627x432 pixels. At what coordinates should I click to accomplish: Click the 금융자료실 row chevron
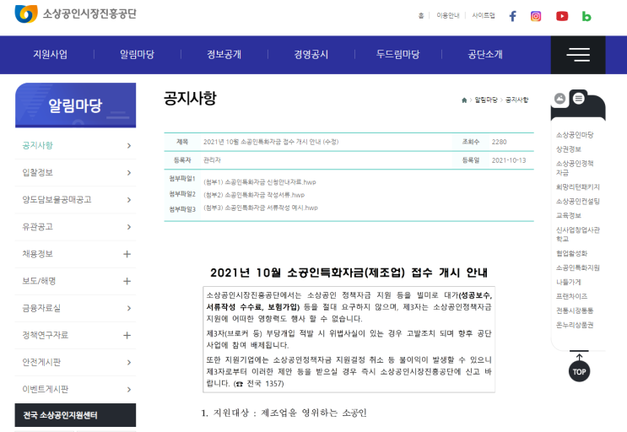click(129, 308)
